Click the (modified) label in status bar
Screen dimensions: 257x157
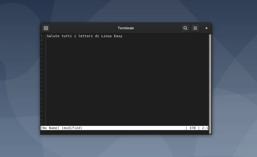tap(73, 128)
